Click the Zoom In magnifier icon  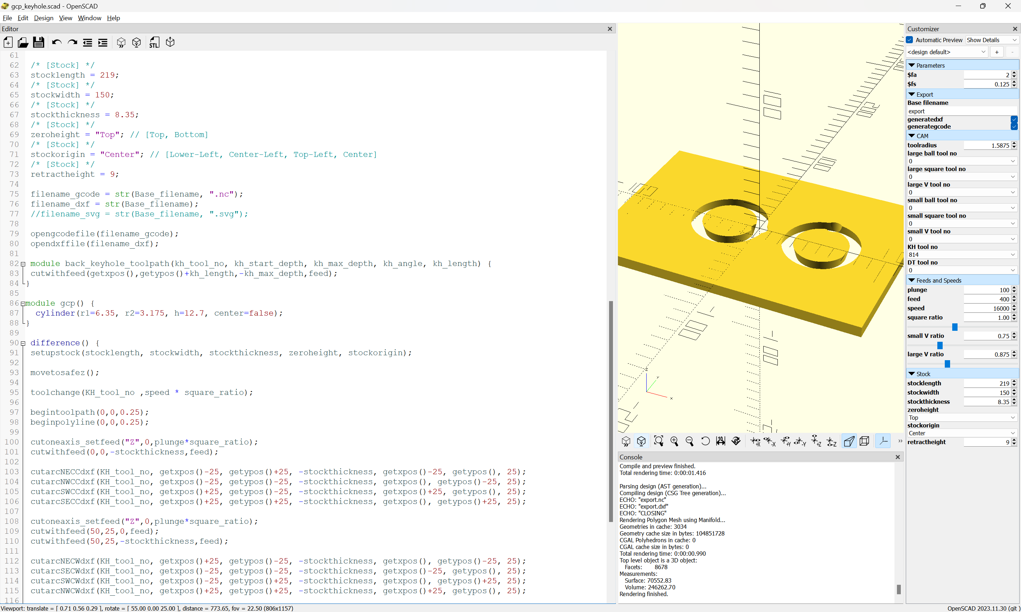(x=674, y=441)
